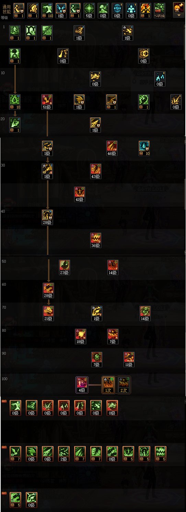Select the target-crosshair skill showing 5级
186x512 pixels.
tap(89, 10)
